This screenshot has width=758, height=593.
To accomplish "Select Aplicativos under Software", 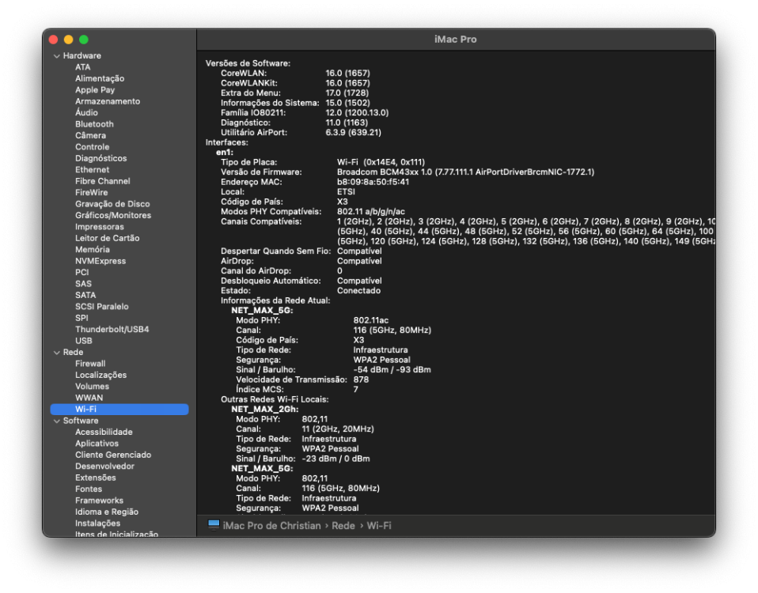I will pyautogui.click(x=97, y=444).
